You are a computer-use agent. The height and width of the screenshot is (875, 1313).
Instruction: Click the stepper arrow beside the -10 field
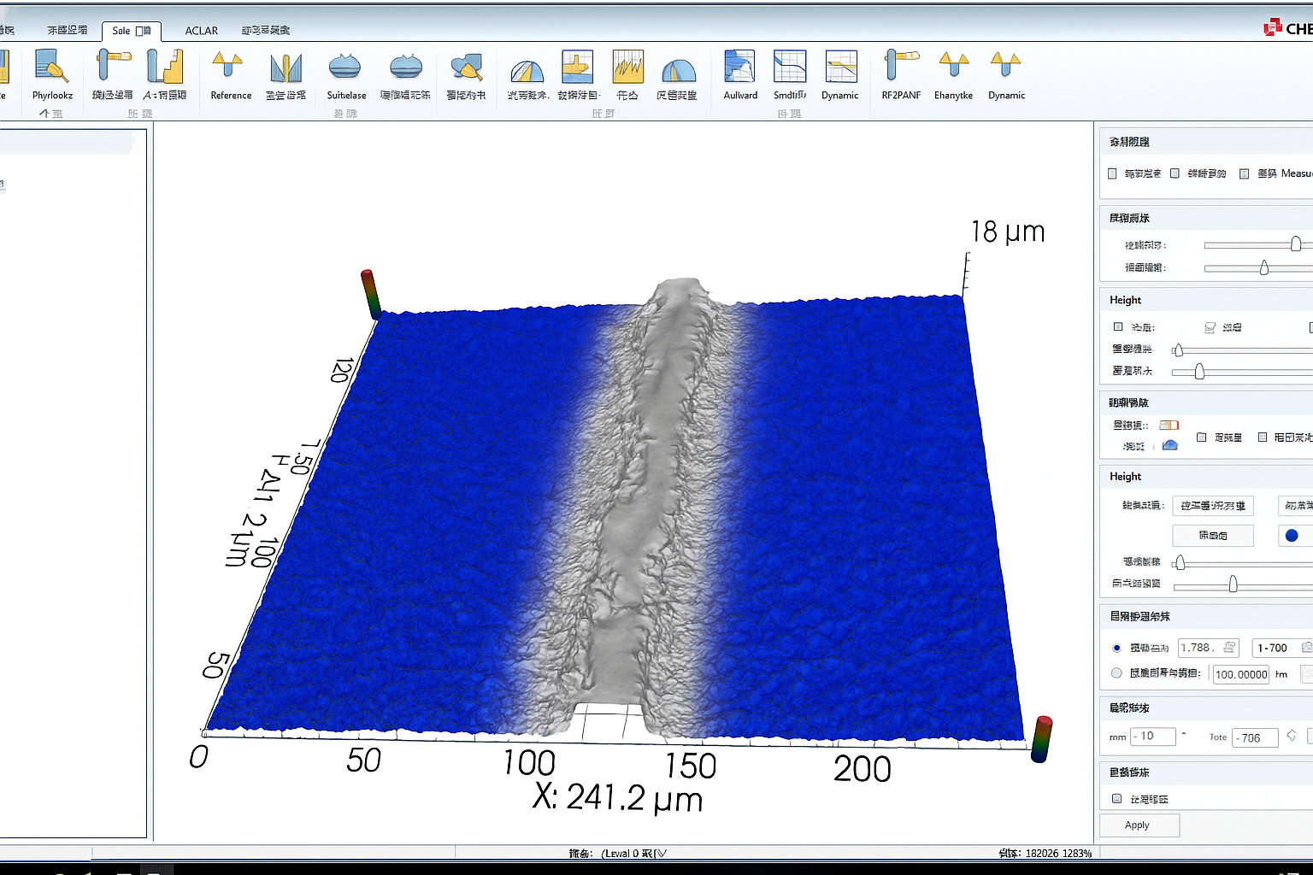(x=1184, y=735)
